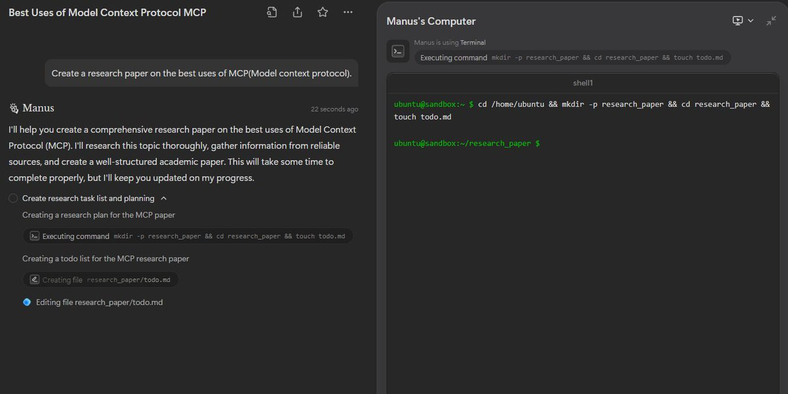
Task: Click the blue Editing file status indicator
Action: 27,302
